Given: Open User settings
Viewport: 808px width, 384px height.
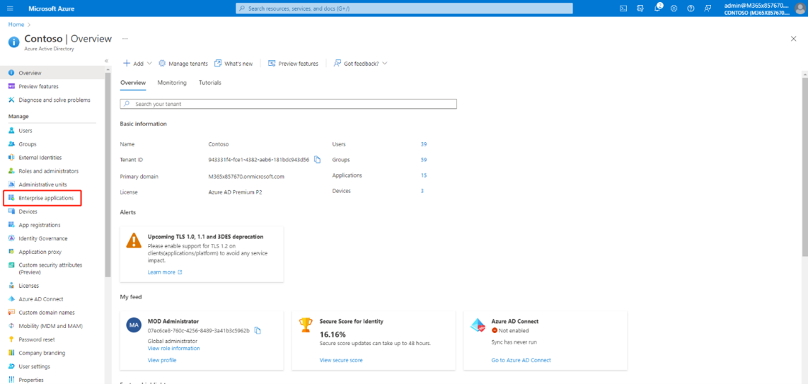Looking at the screenshot, I should [34, 366].
